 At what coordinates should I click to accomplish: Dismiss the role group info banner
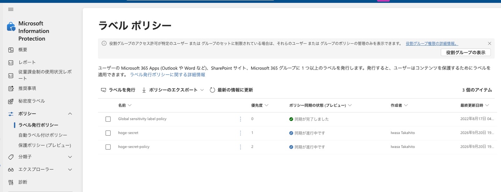click(489, 44)
